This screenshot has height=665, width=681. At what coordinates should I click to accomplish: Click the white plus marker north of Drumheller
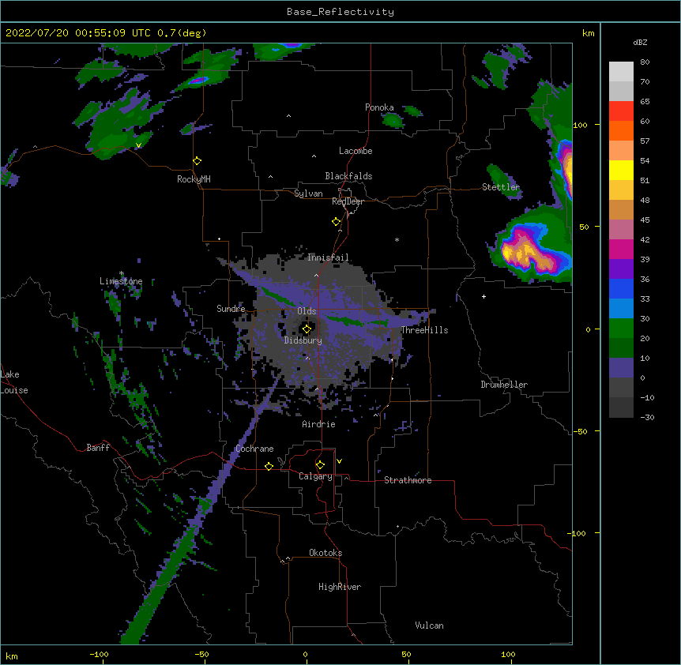[x=483, y=296]
